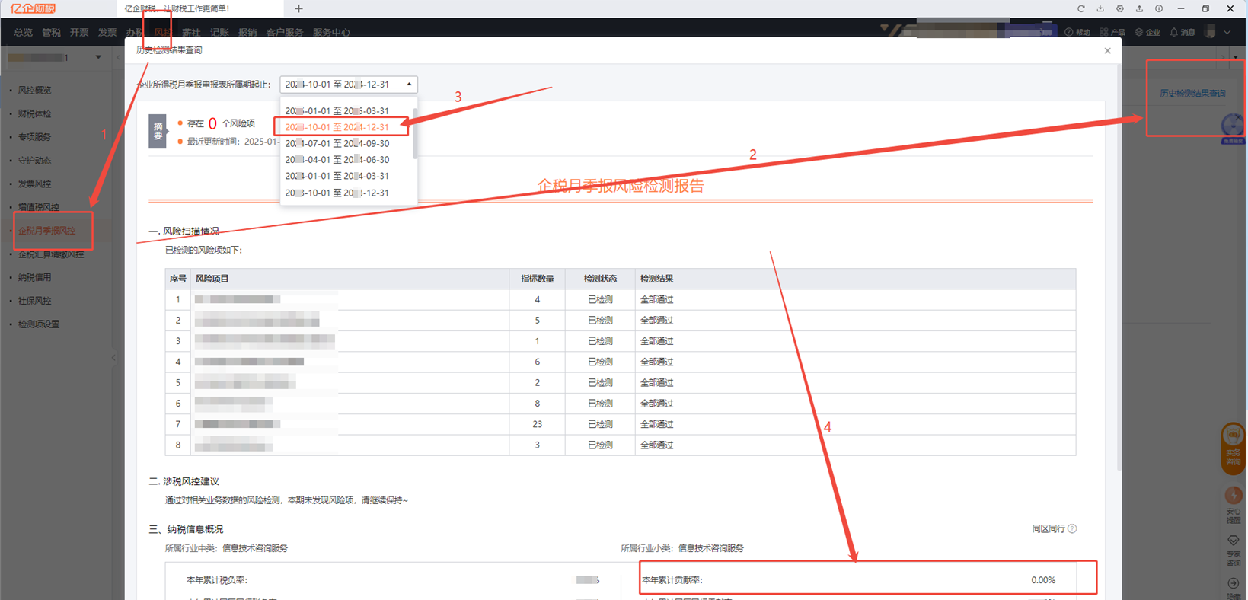
Task: Go to 财税体检 in sidebar
Action: pos(35,113)
